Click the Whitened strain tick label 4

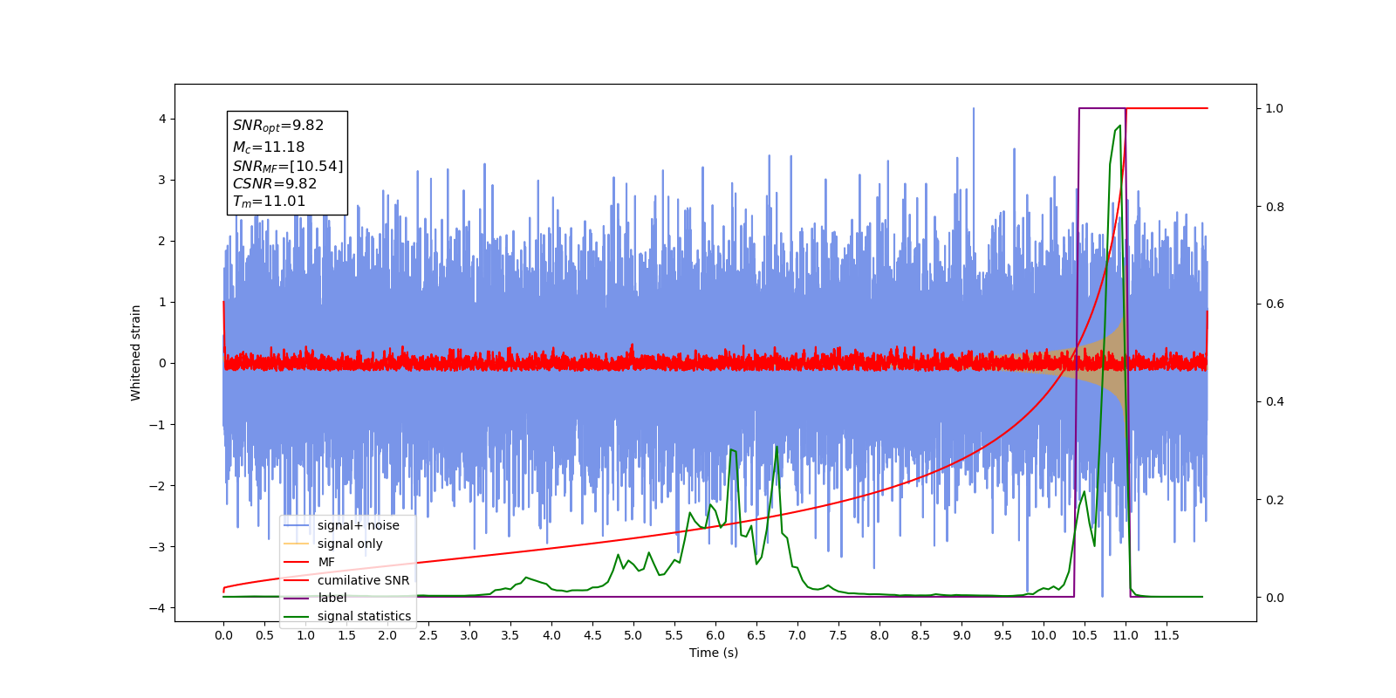click(x=162, y=119)
